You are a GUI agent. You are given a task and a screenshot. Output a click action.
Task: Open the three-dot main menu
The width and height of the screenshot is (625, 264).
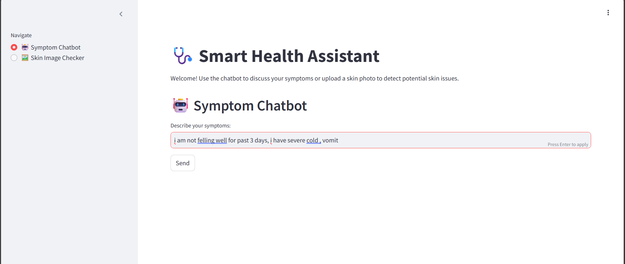[x=608, y=13]
